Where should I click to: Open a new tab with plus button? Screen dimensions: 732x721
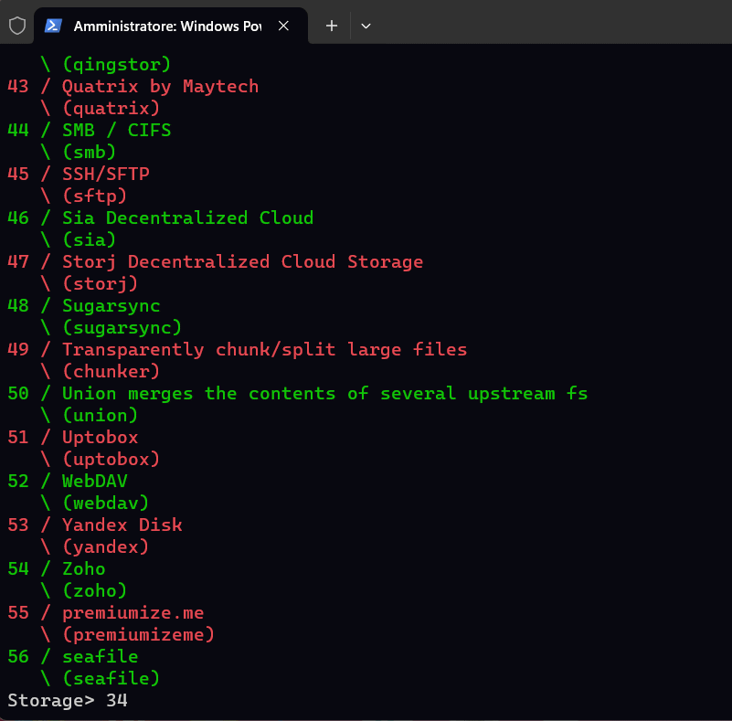[x=332, y=27]
